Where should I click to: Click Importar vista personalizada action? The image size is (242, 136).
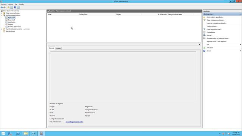(x=216, y=23)
